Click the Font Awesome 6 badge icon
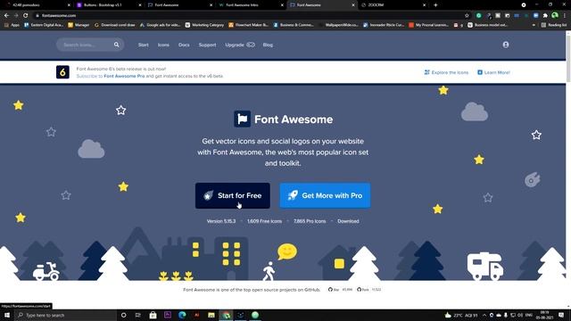The image size is (571, 321). pyautogui.click(x=62, y=72)
